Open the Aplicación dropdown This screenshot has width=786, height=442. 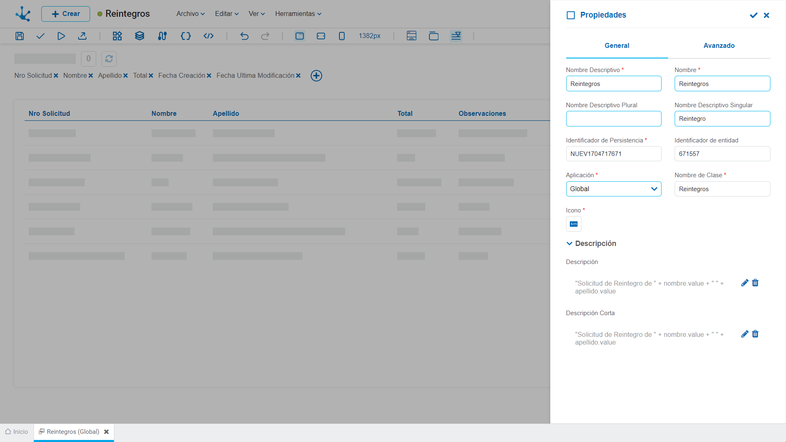pyautogui.click(x=614, y=189)
